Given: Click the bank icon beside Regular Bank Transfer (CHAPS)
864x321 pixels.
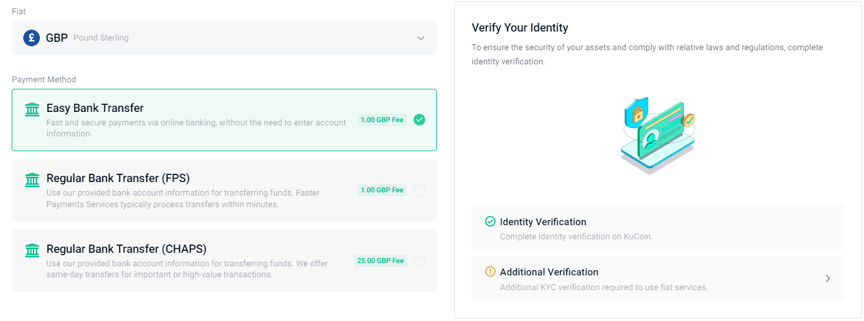Looking at the screenshot, I should pos(32,250).
